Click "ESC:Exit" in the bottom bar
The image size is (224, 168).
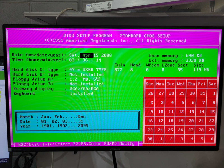(29, 144)
